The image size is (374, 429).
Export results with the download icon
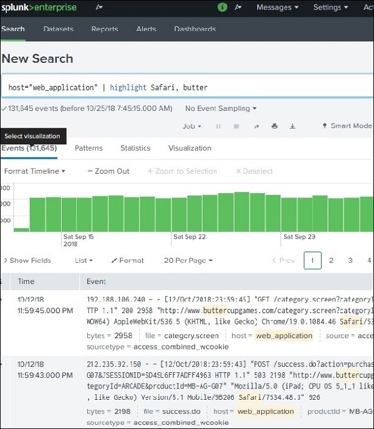[292, 126]
